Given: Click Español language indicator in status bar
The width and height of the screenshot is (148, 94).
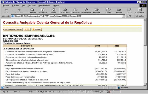Looking at the screenshot, I should tap(98, 92).
